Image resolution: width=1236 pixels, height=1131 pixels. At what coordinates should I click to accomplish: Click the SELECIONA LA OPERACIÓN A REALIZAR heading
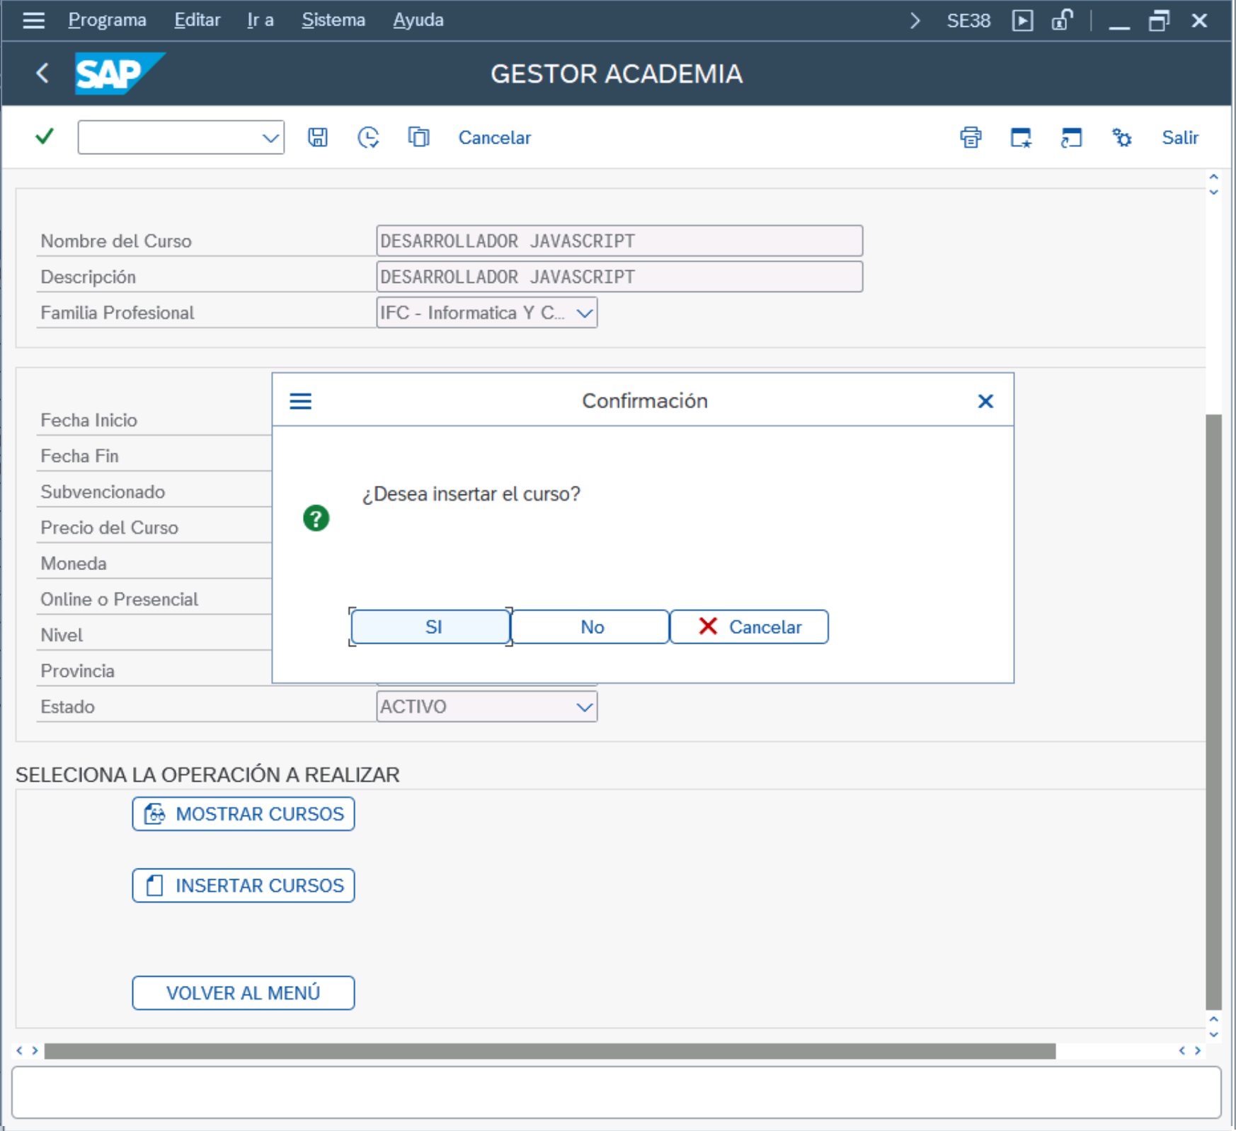207,775
